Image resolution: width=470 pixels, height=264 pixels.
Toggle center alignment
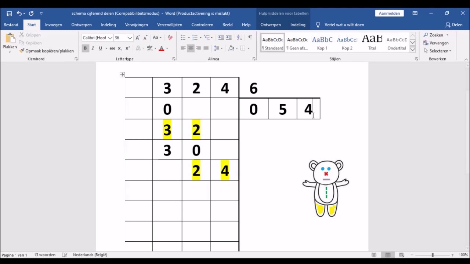click(191, 48)
